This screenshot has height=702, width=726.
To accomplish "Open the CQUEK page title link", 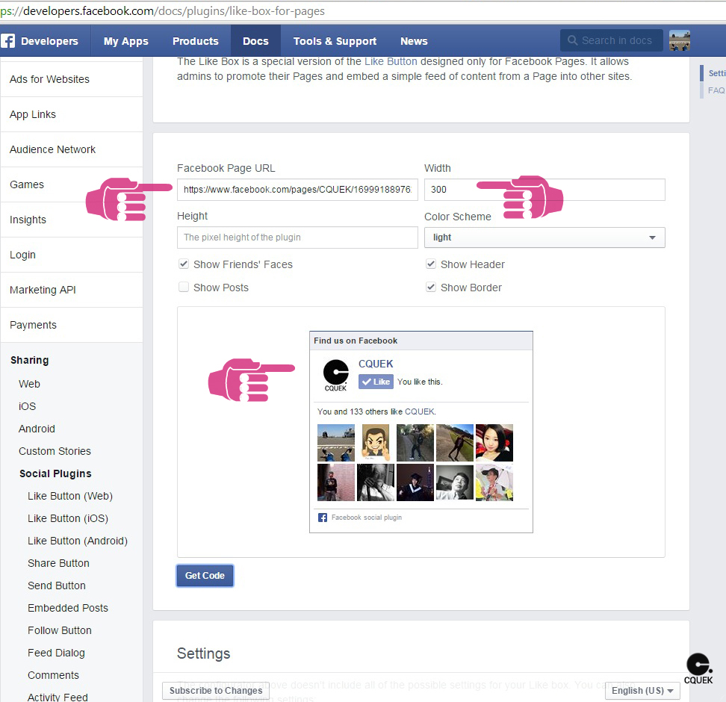I will coord(376,364).
